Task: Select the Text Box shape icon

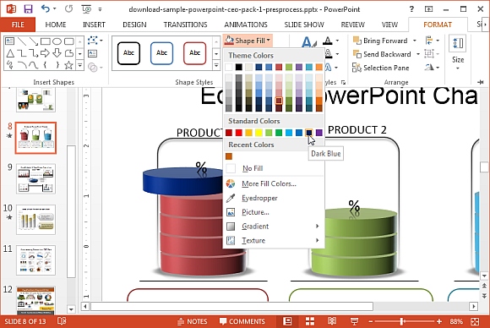Action: (9, 41)
